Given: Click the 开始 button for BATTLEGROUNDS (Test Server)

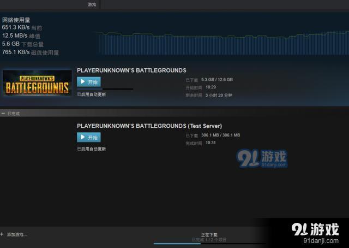Looking at the screenshot, I should (x=89, y=137).
